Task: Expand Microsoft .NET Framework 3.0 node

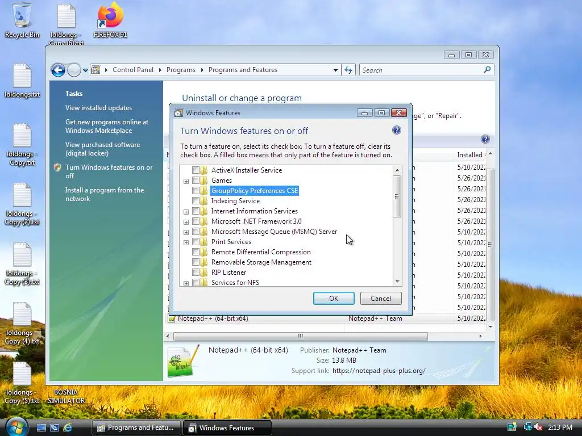Action: pos(186,222)
